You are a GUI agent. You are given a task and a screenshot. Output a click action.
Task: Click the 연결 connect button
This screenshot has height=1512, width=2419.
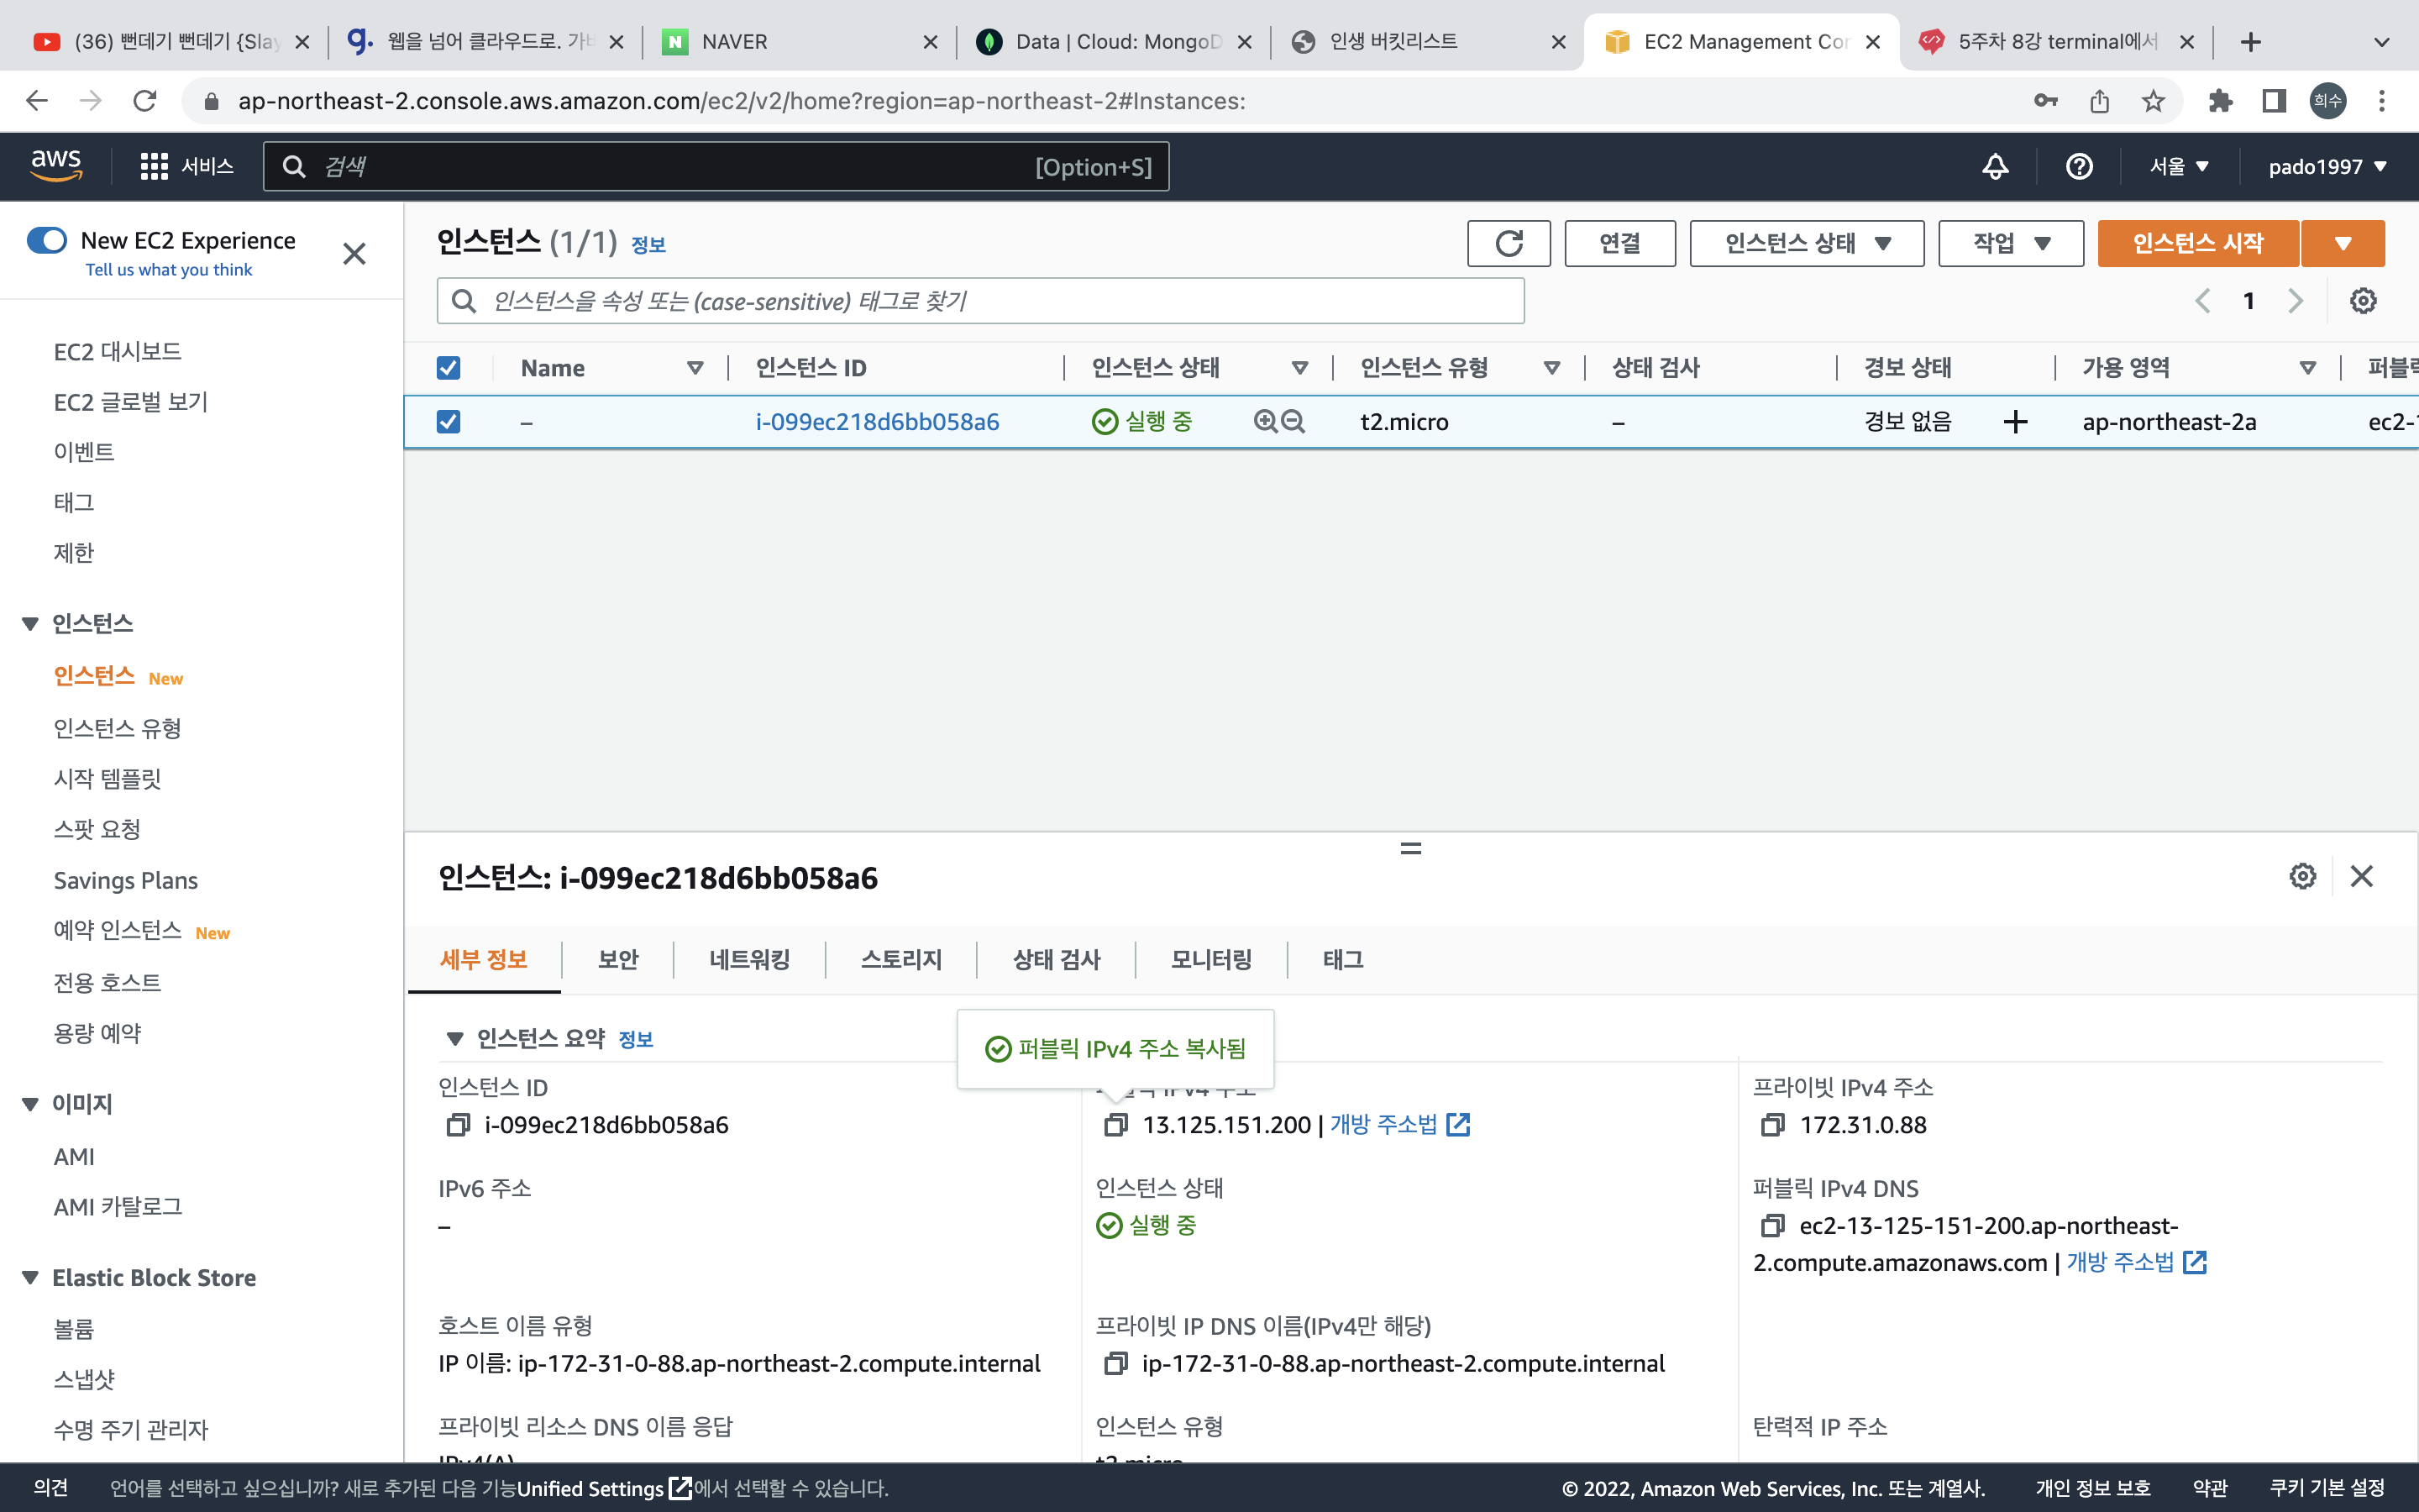click(x=1619, y=243)
